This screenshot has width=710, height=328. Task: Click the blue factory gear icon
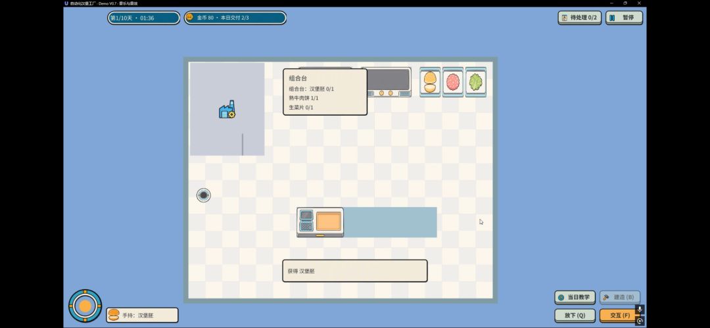point(227,110)
